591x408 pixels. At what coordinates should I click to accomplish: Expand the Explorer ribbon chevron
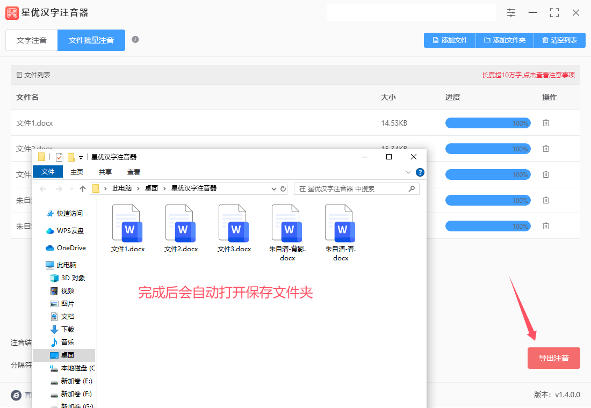(408, 172)
